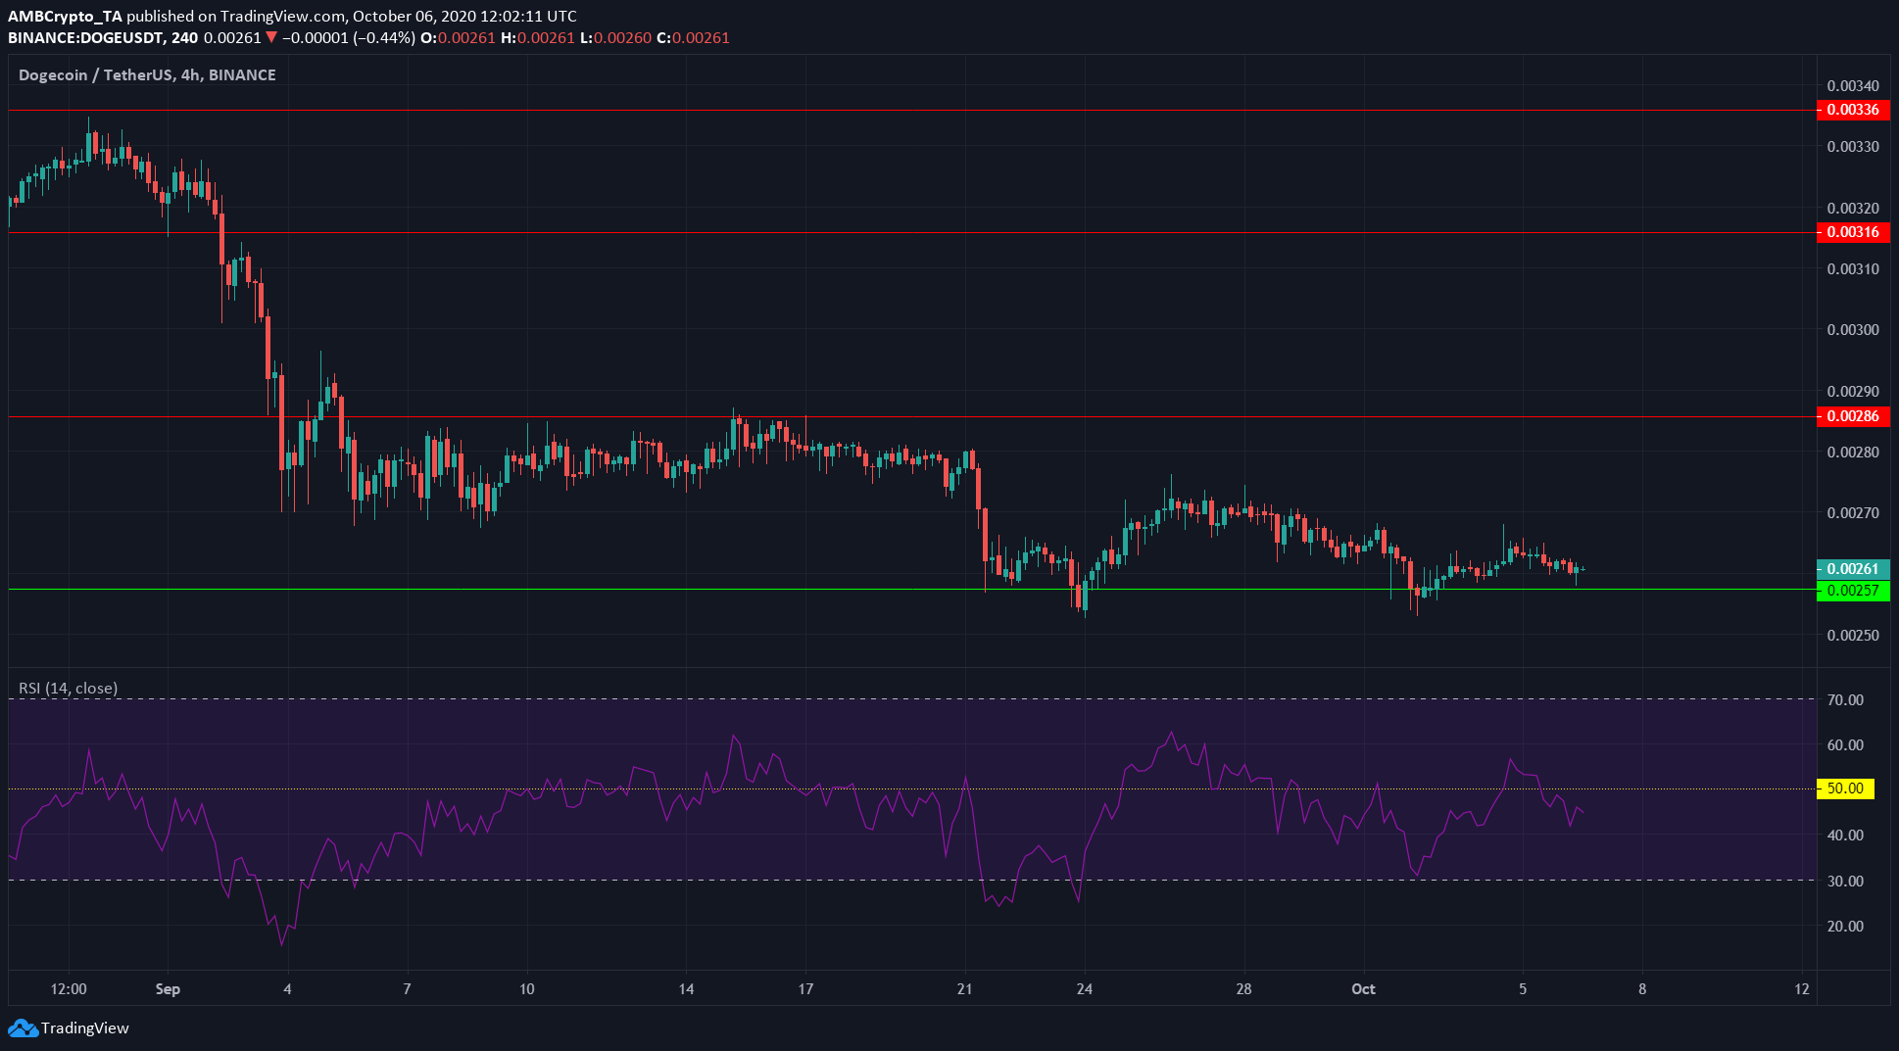Image resolution: width=1899 pixels, height=1051 pixels.
Task: Click the RSI (14, close) indicator title
Action: tap(69, 689)
